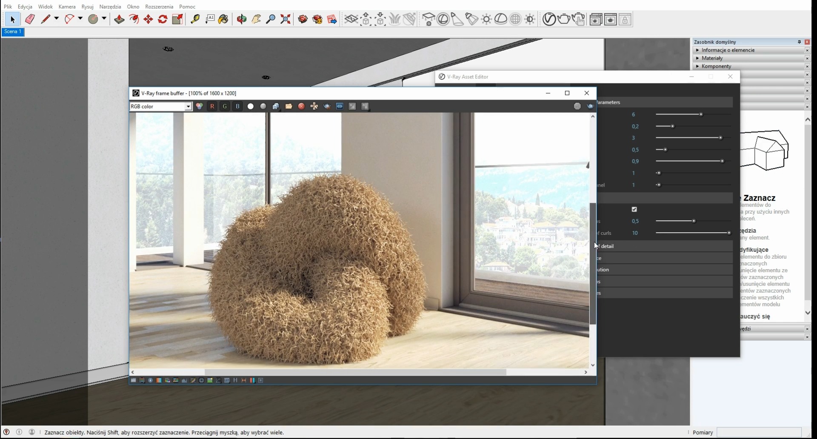
Task: Toggle red channel in frame buffer
Action: pos(212,106)
